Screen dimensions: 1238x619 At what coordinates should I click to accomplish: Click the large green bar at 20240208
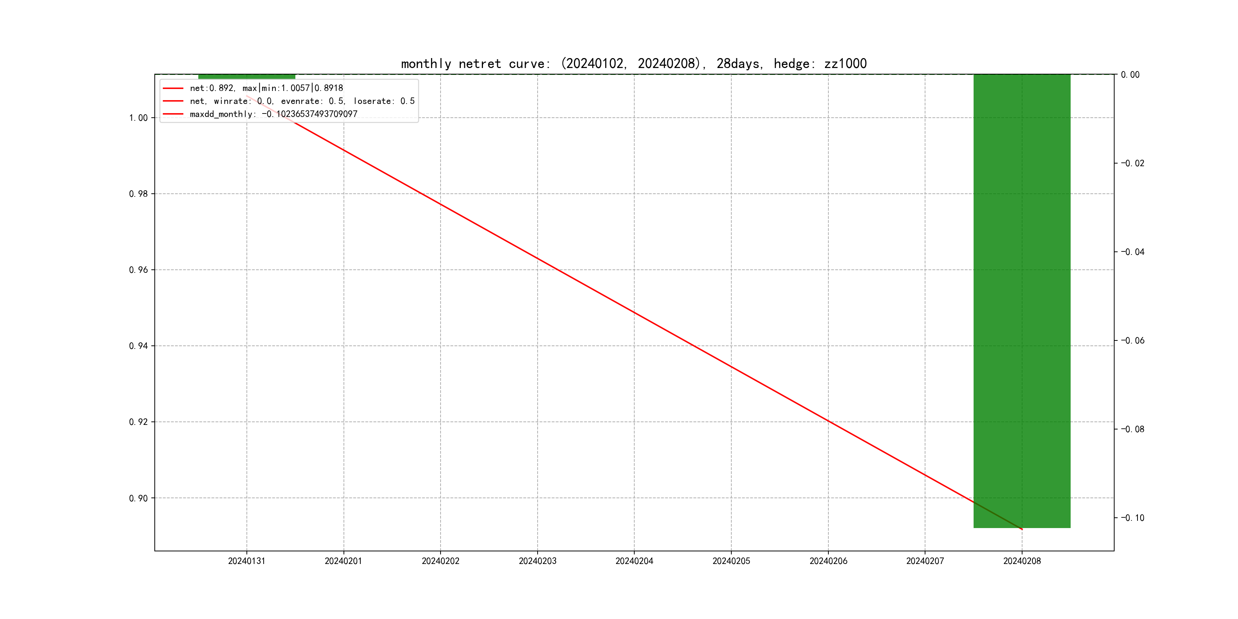point(1022,301)
